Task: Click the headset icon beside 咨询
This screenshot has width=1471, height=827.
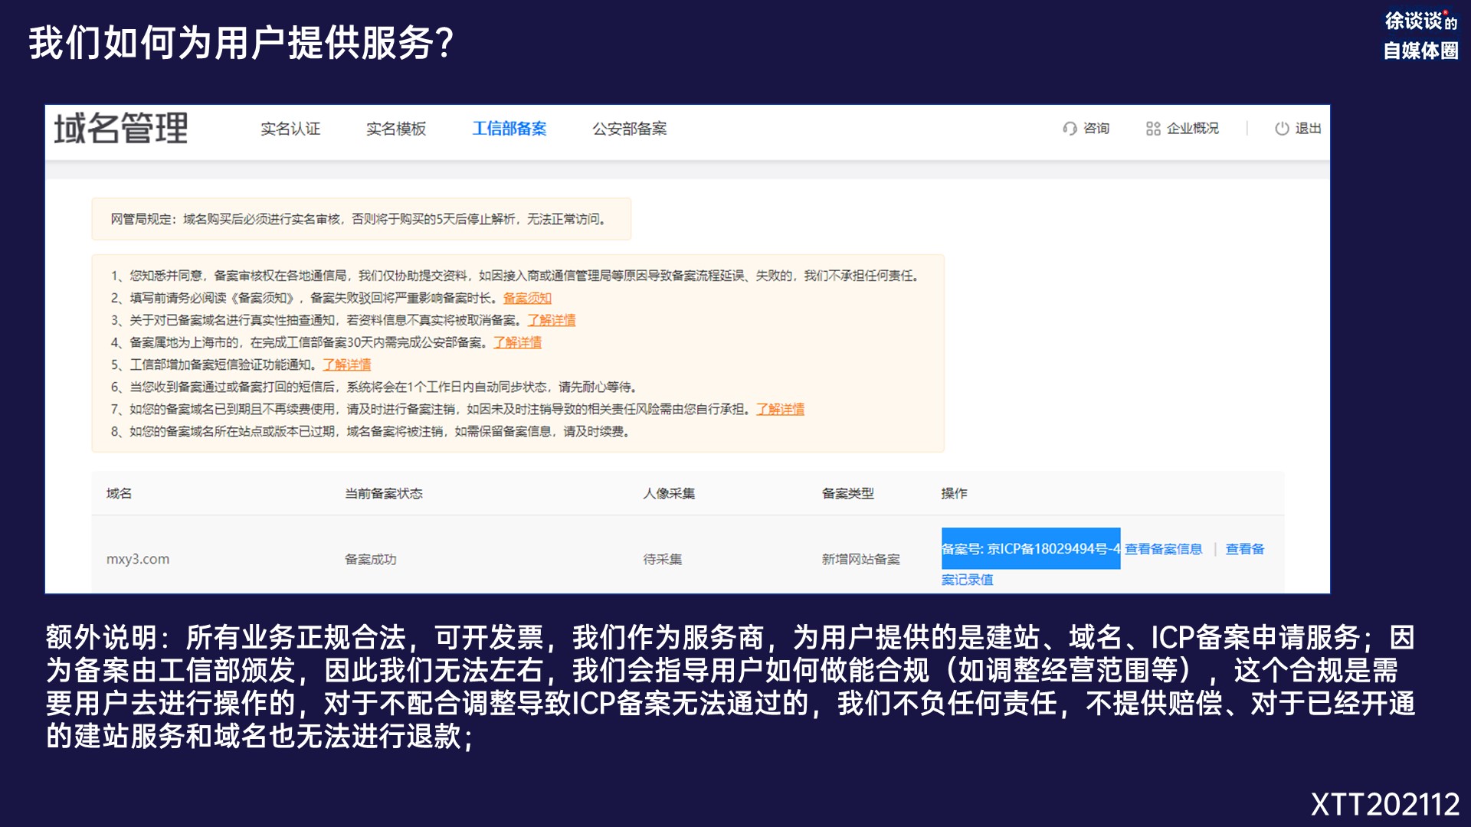Action: pyautogui.click(x=1070, y=129)
